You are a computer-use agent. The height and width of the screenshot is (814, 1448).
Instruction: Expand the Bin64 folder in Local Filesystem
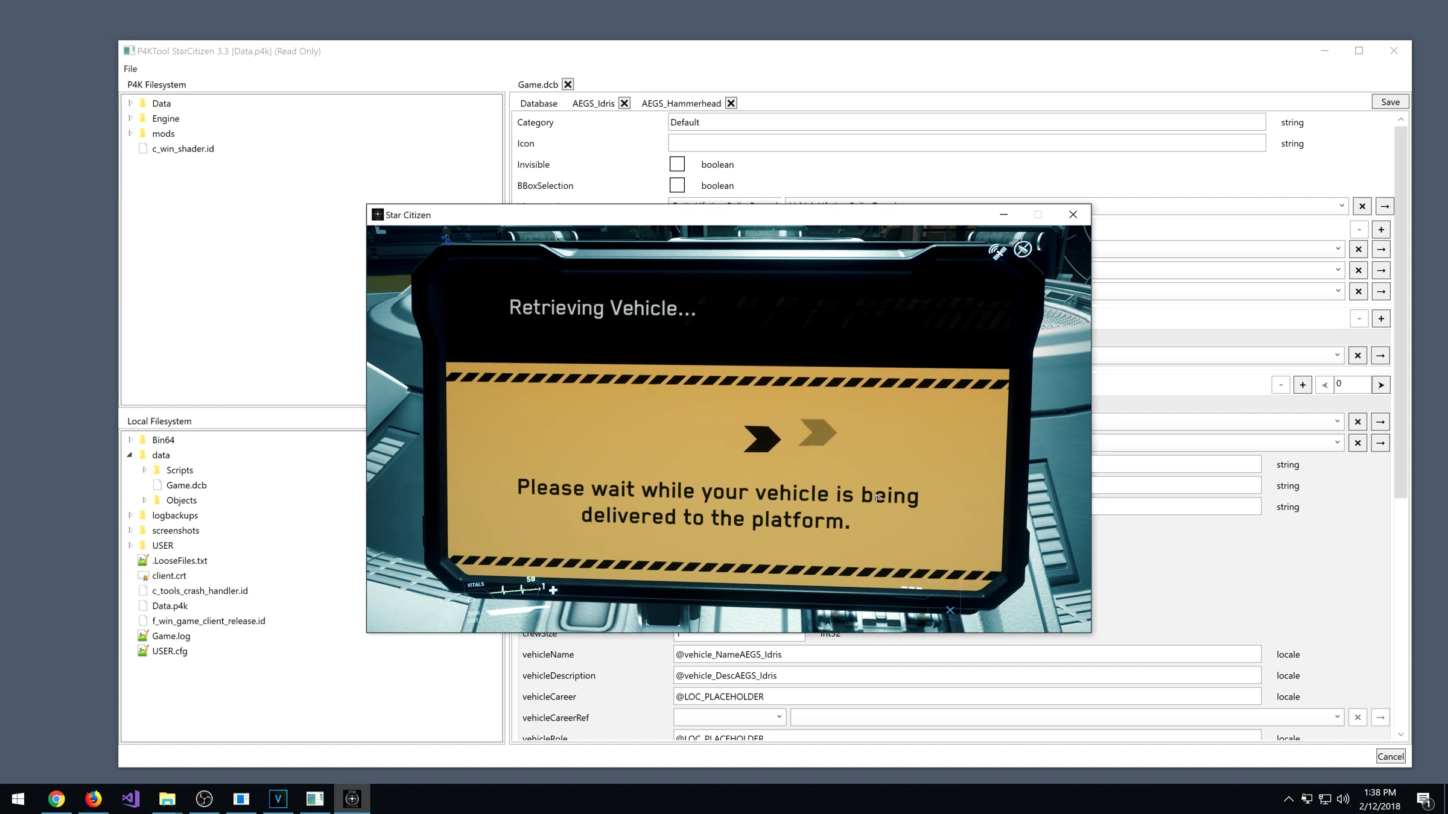tap(130, 440)
